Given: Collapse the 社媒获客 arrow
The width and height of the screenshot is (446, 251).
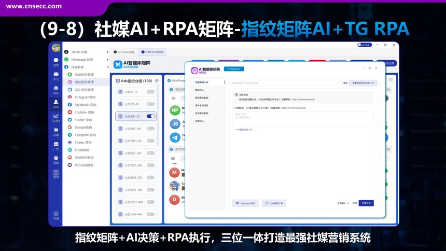Looking at the screenshot, I should [107, 67].
